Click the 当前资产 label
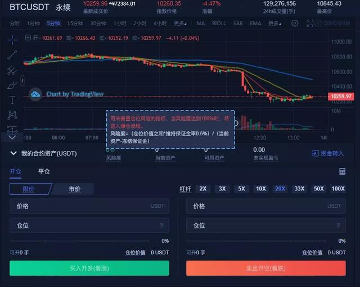This screenshot has height=287, width=360. [x=165, y=158]
